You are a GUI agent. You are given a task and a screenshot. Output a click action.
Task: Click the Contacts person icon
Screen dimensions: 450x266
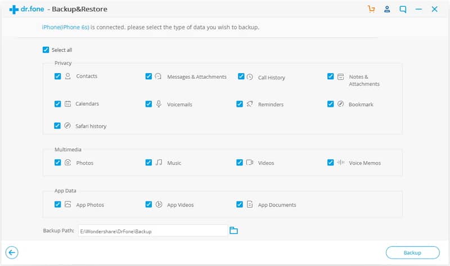67,76
